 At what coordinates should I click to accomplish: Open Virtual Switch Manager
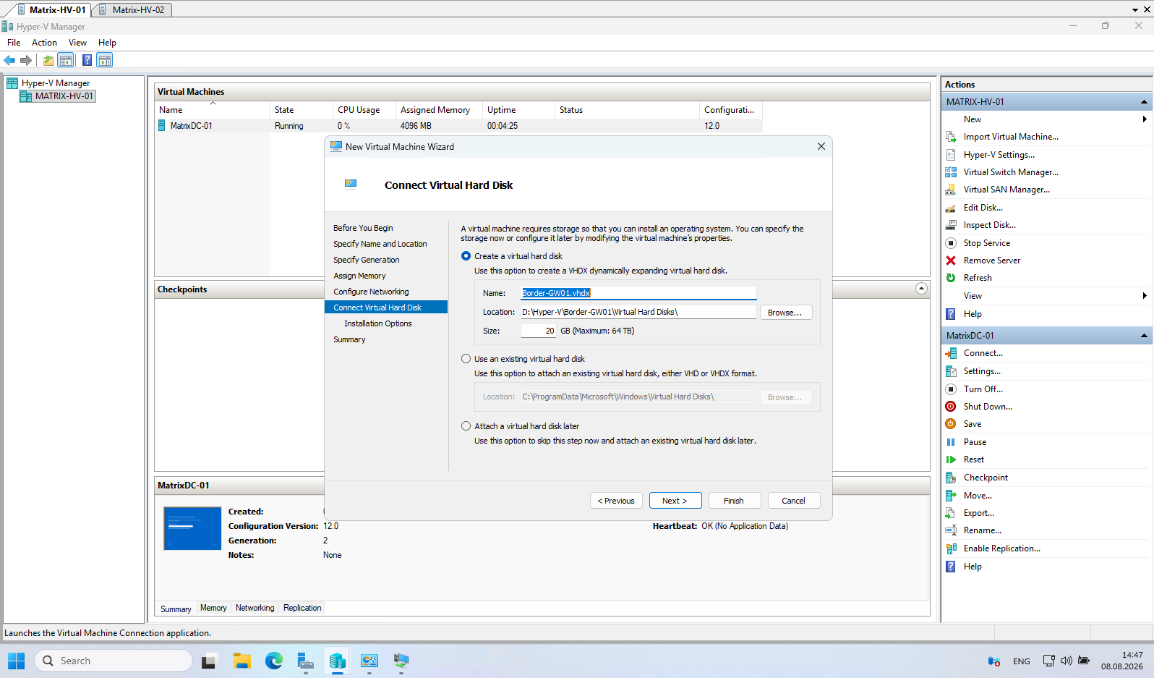1010,172
